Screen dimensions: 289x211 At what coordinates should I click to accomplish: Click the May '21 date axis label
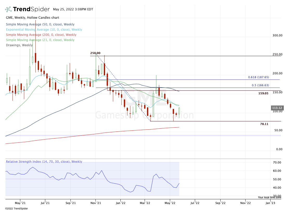point(20,203)
